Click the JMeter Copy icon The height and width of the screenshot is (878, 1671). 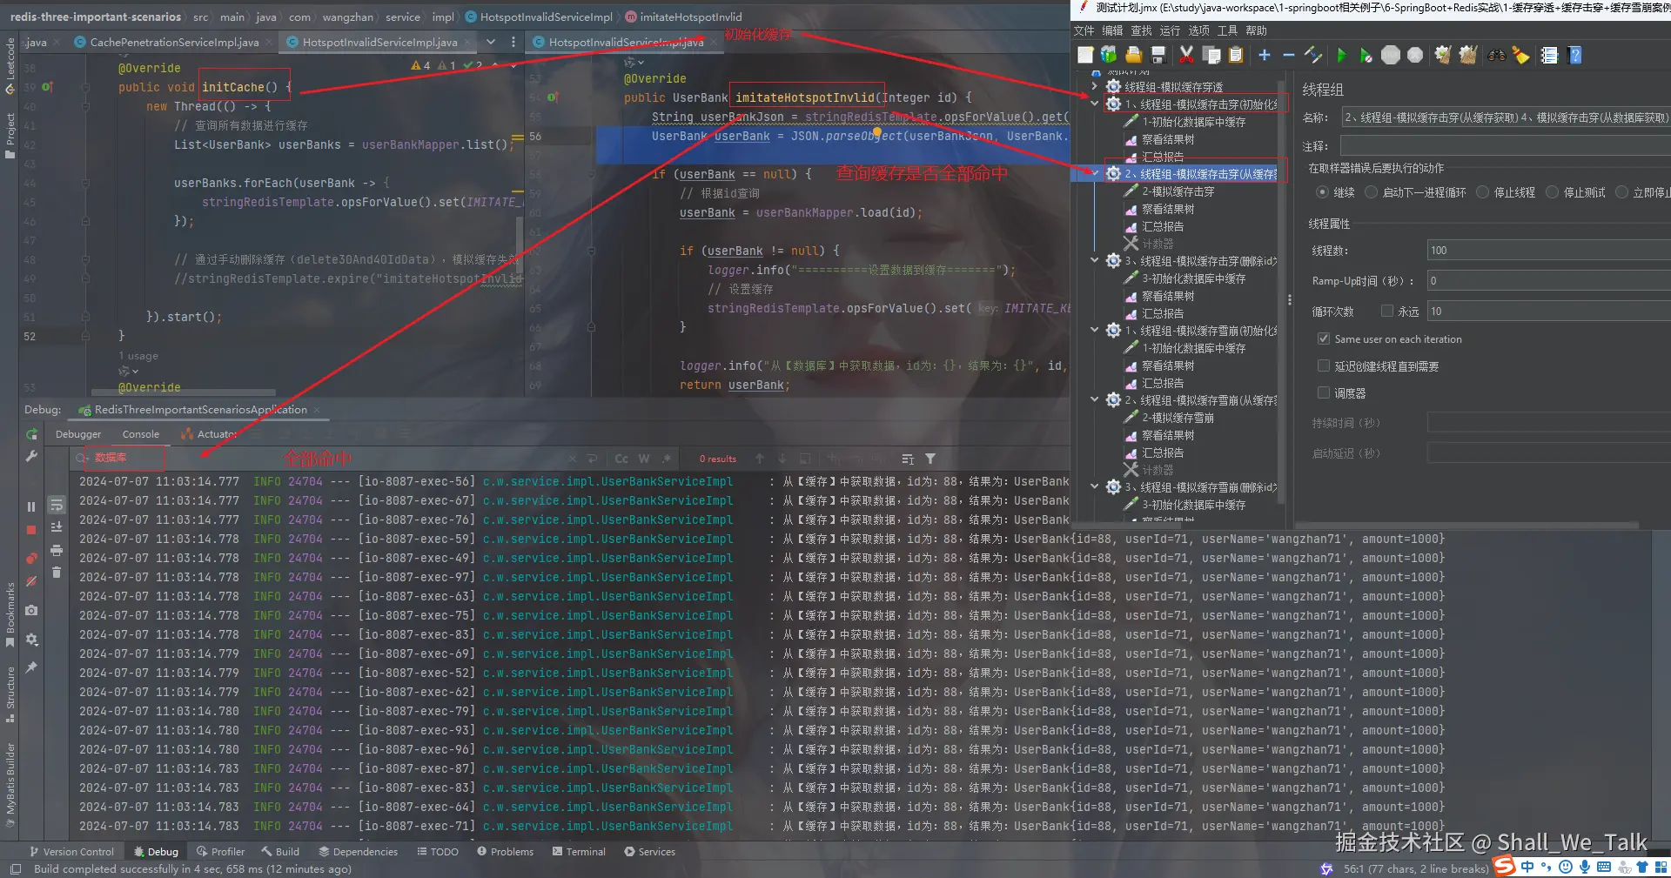coord(1211,55)
